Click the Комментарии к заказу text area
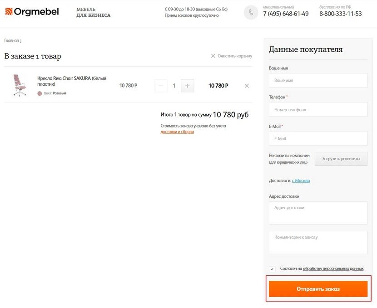This screenshot has width=377, height=308. pos(318,243)
